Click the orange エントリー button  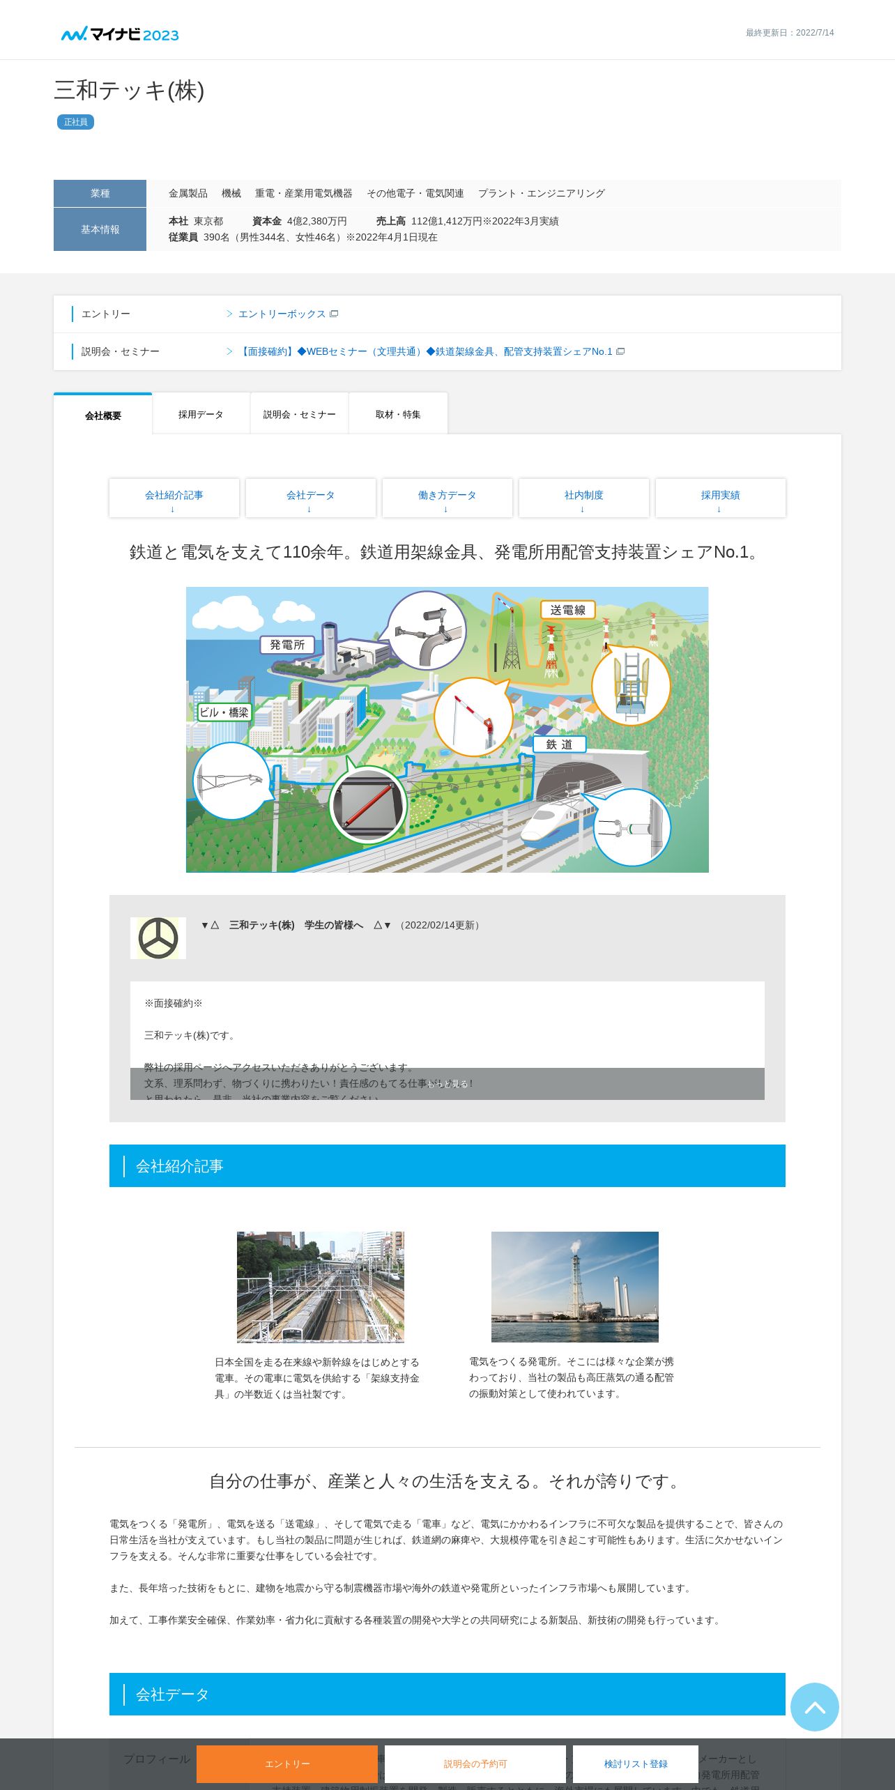click(287, 1764)
